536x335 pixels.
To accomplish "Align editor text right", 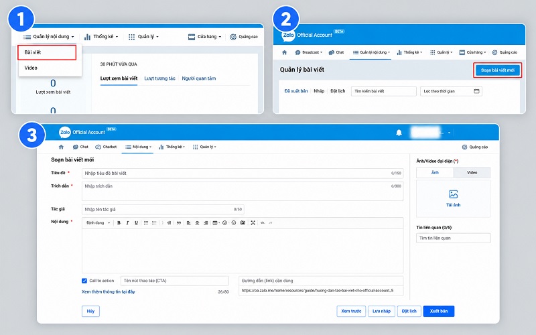I will pos(206,223).
